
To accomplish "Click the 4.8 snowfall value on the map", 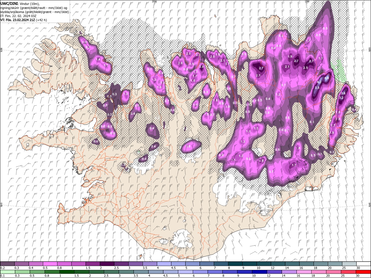I will pos(327,78).
